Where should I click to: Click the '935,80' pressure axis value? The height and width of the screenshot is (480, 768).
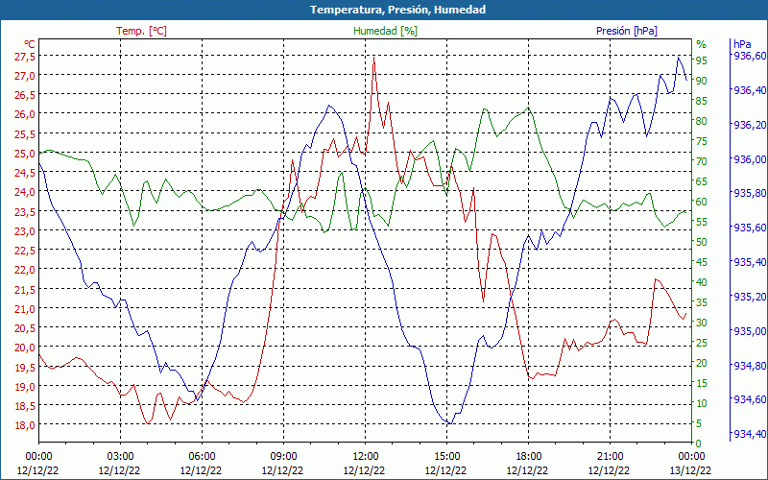coord(749,193)
